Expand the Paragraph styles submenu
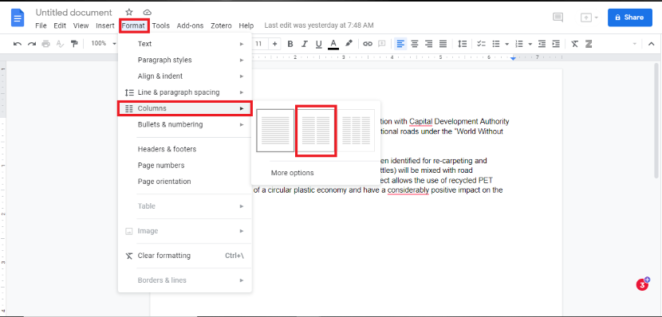Image resolution: width=662 pixels, height=317 pixels. [x=185, y=60]
